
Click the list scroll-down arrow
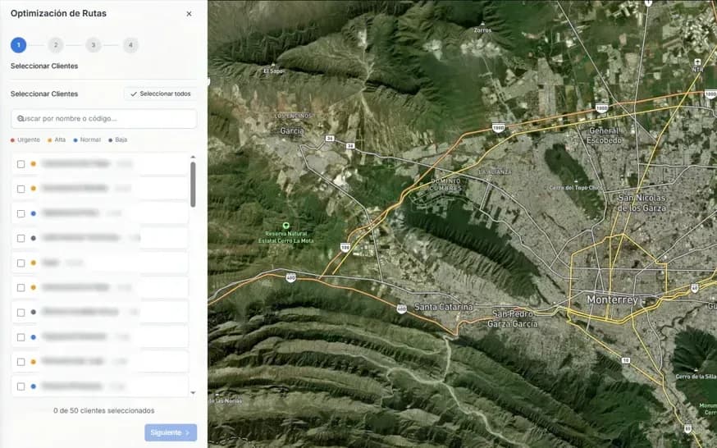click(x=193, y=393)
